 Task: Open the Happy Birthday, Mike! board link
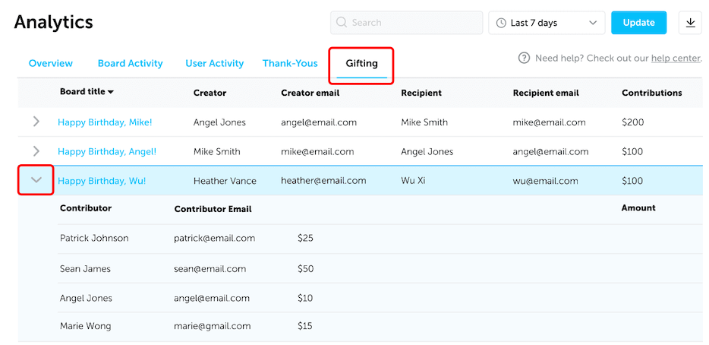[105, 122]
